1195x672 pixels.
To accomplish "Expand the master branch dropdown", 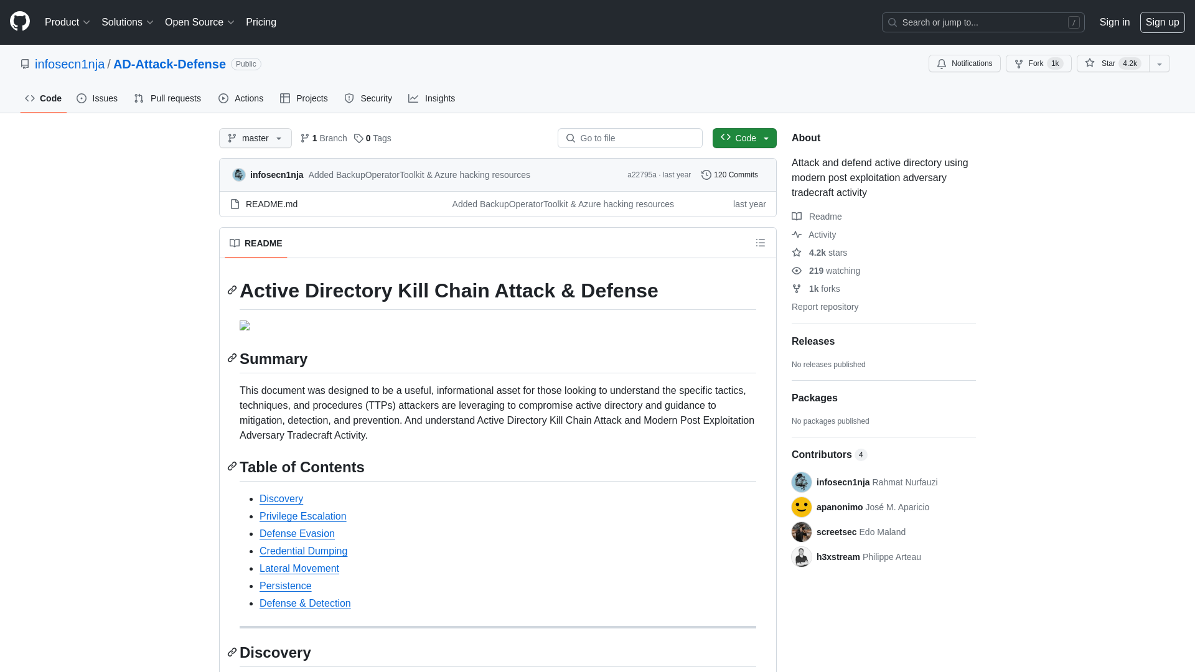I will [255, 138].
